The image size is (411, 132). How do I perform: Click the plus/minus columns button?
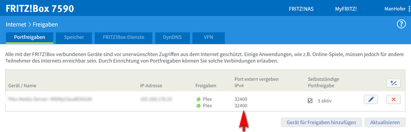[x=393, y=83]
